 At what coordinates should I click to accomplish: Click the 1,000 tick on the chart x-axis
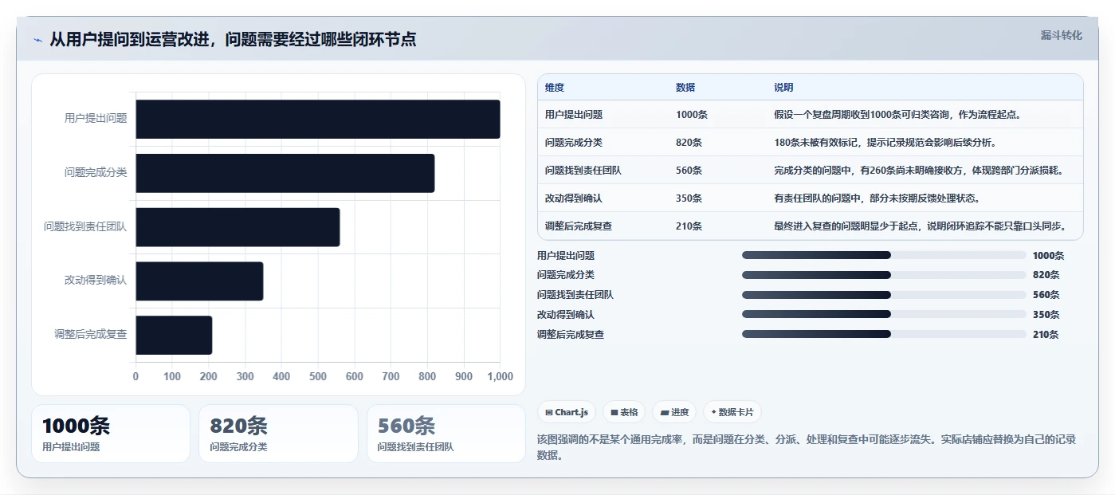[500, 376]
